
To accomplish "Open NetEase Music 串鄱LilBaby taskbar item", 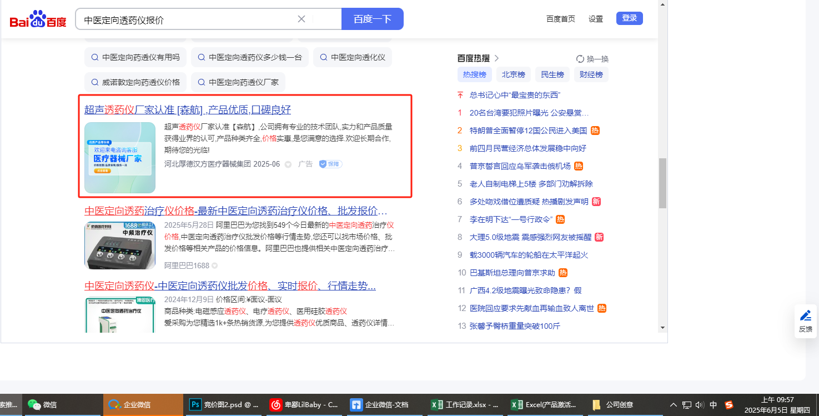I will coord(304,404).
